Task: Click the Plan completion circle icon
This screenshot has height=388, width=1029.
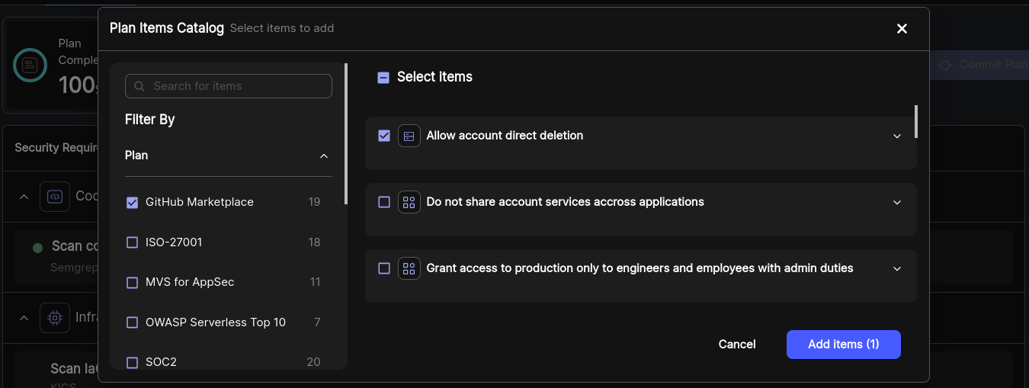Action: [x=30, y=66]
